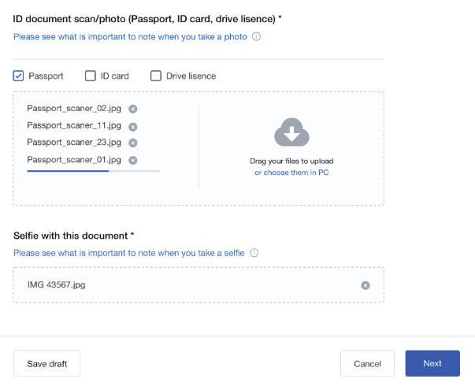The height and width of the screenshot is (390, 475).
Task: Select the Passport_scaner_02.jpg file name
Action: click(x=74, y=109)
